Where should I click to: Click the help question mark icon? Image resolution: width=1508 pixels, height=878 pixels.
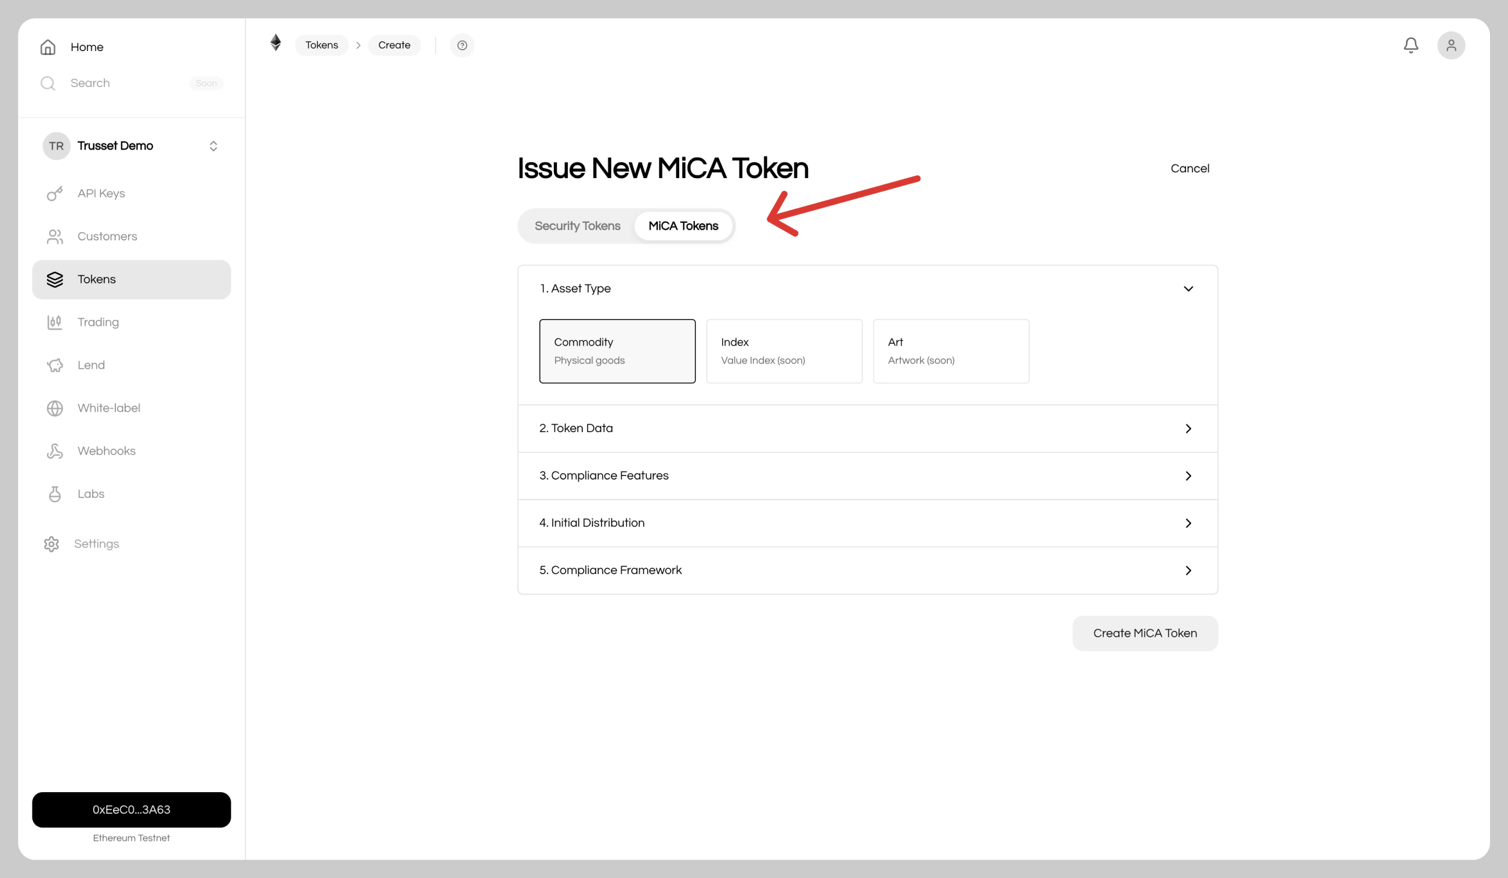462,45
